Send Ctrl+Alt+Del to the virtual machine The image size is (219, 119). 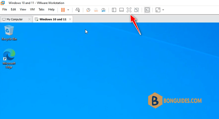[x=78, y=10]
